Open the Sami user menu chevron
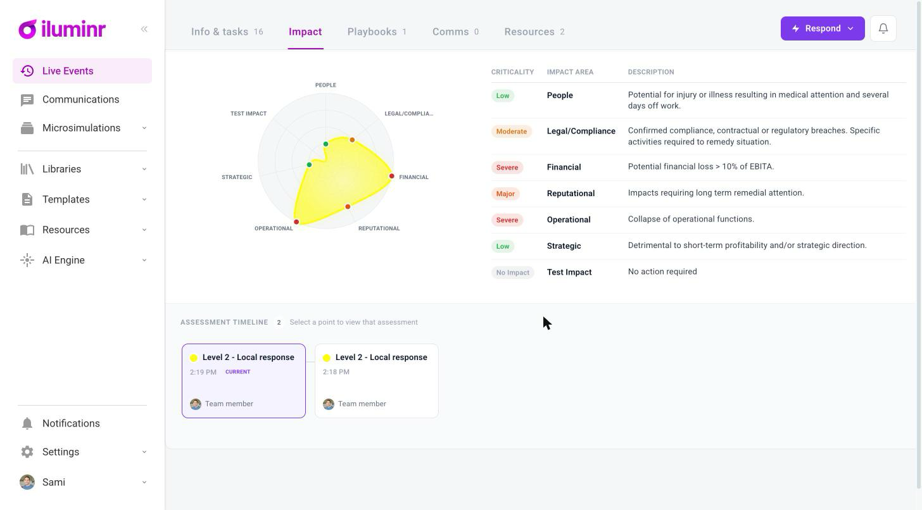This screenshot has width=922, height=510. point(144,482)
